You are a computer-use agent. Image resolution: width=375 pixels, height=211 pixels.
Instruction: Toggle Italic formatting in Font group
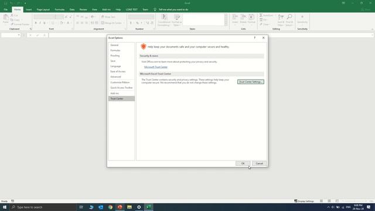pyautogui.click(x=40, y=23)
